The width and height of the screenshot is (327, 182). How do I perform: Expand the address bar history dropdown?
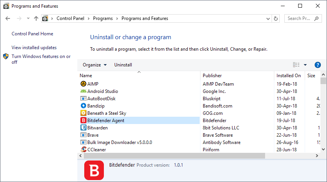[268, 19]
